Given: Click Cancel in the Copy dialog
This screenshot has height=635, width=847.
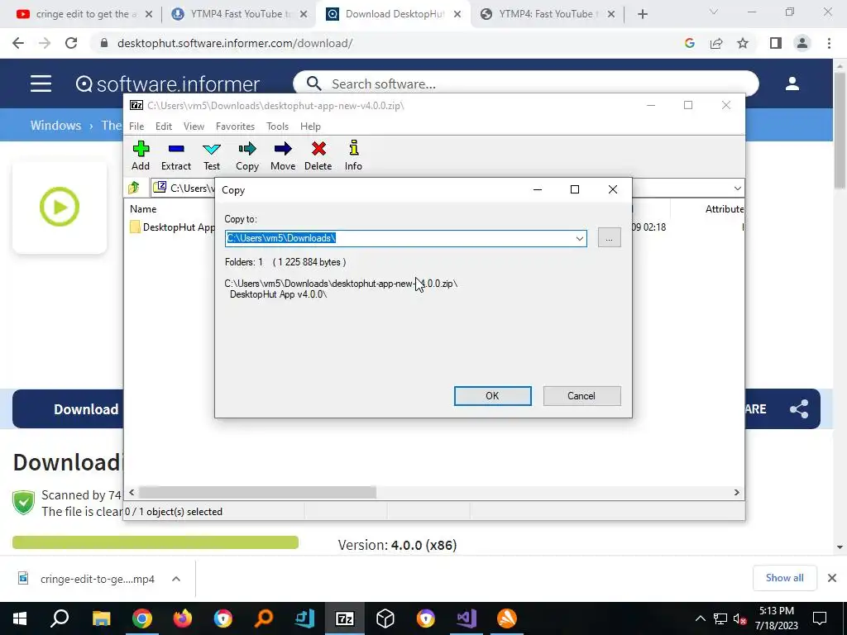Looking at the screenshot, I should pyautogui.click(x=581, y=396).
